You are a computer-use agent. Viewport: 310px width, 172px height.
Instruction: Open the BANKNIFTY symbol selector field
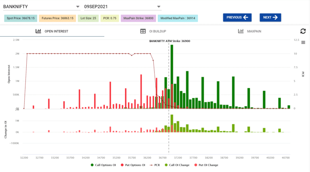coord(42,7)
